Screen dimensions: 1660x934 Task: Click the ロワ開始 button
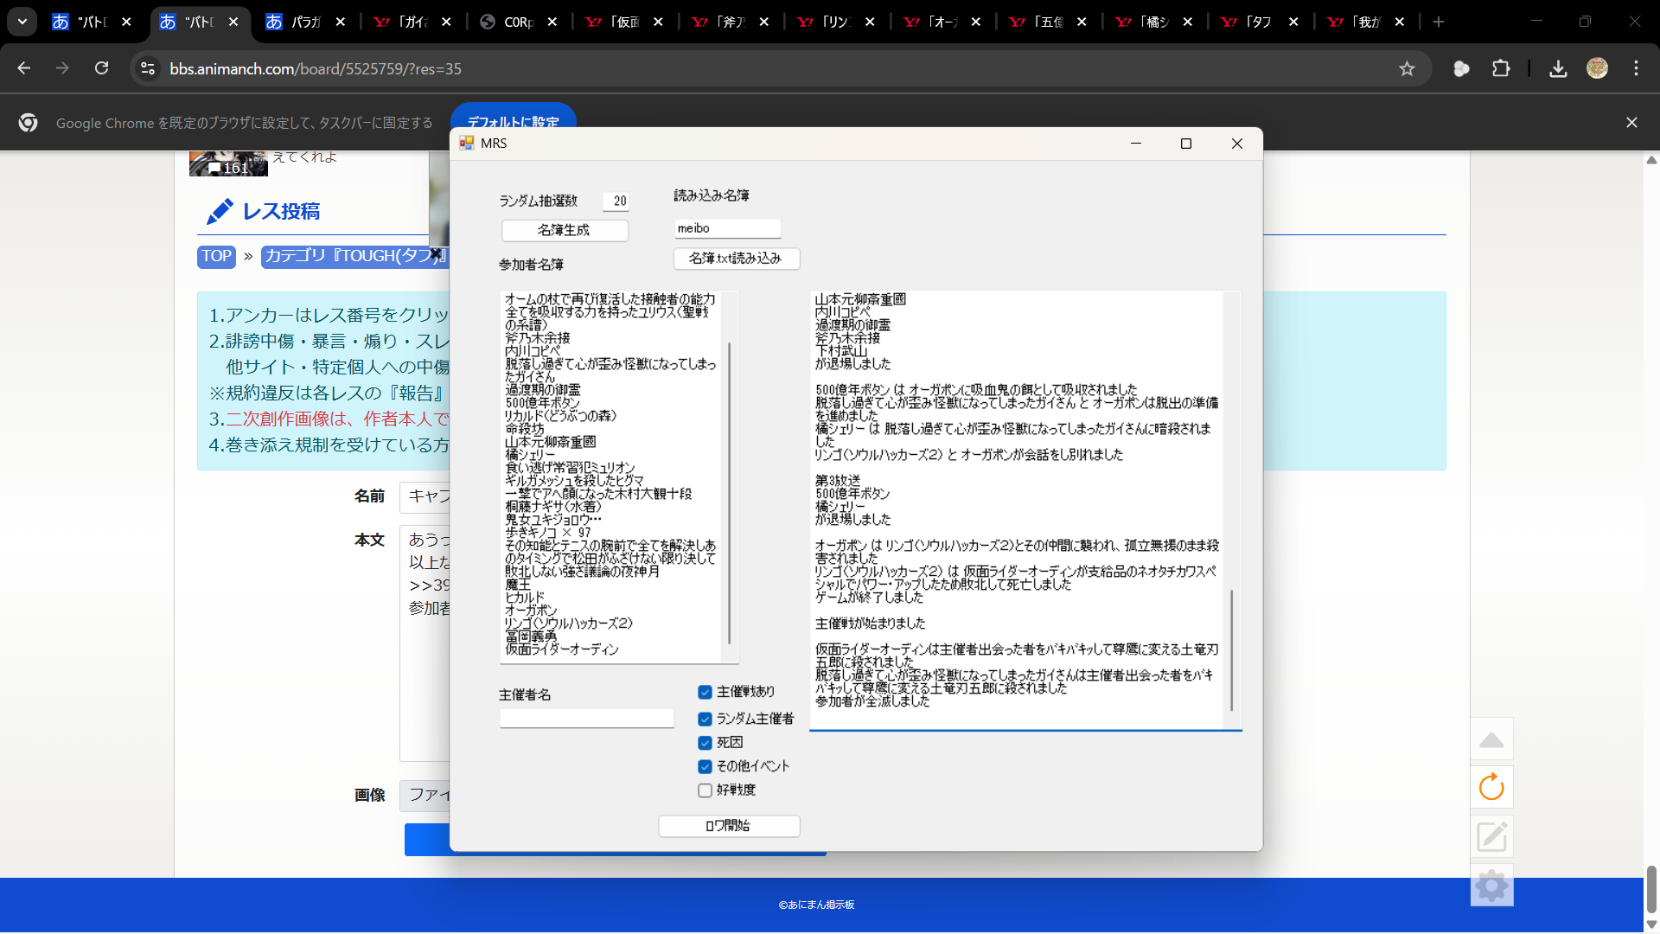click(728, 826)
